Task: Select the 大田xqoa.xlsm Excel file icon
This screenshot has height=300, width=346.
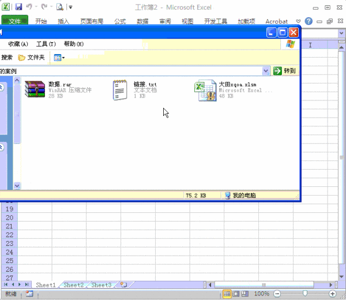Action: [205, 91]
